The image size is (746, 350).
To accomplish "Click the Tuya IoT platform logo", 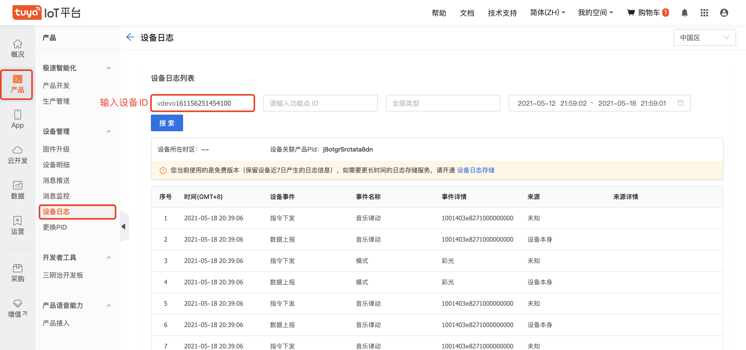I will pos(46,12).
